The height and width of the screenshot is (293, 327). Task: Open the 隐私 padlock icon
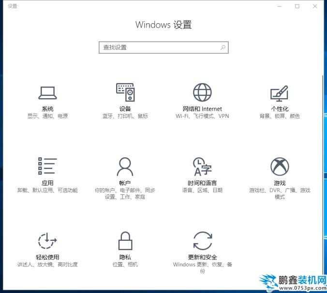pos(125,241)
